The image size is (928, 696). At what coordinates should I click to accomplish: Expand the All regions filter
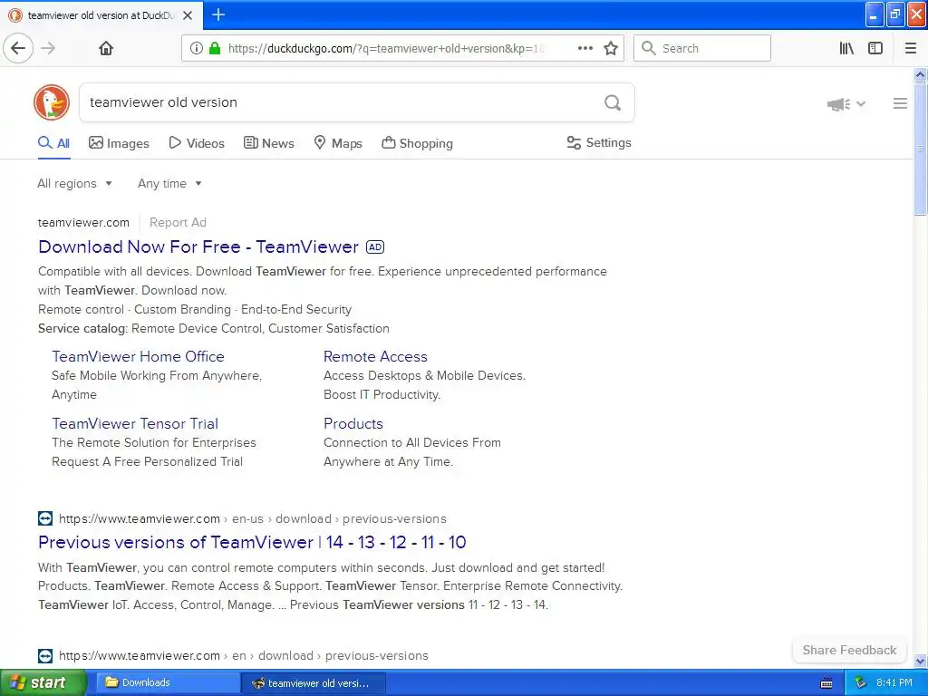pyautogui.click(x=74, y=183)
